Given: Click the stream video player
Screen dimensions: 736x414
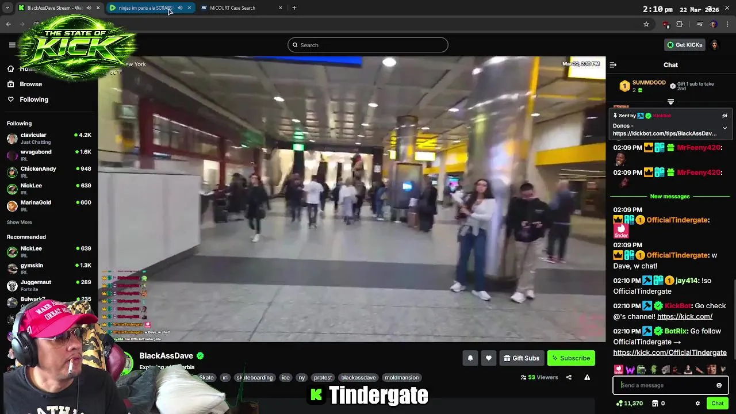Looking at the screenshot, I should (352, 199).
